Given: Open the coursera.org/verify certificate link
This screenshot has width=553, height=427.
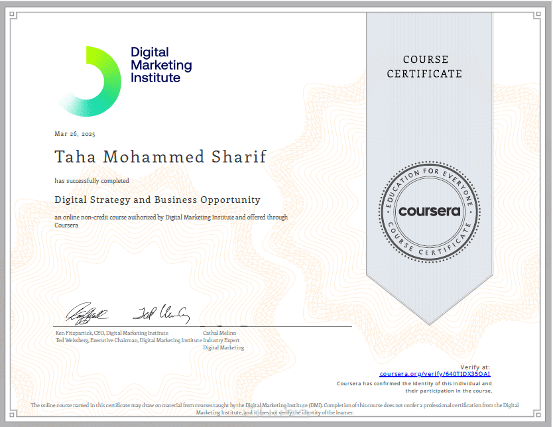Looking at the screenshot, I should (435, 374).
